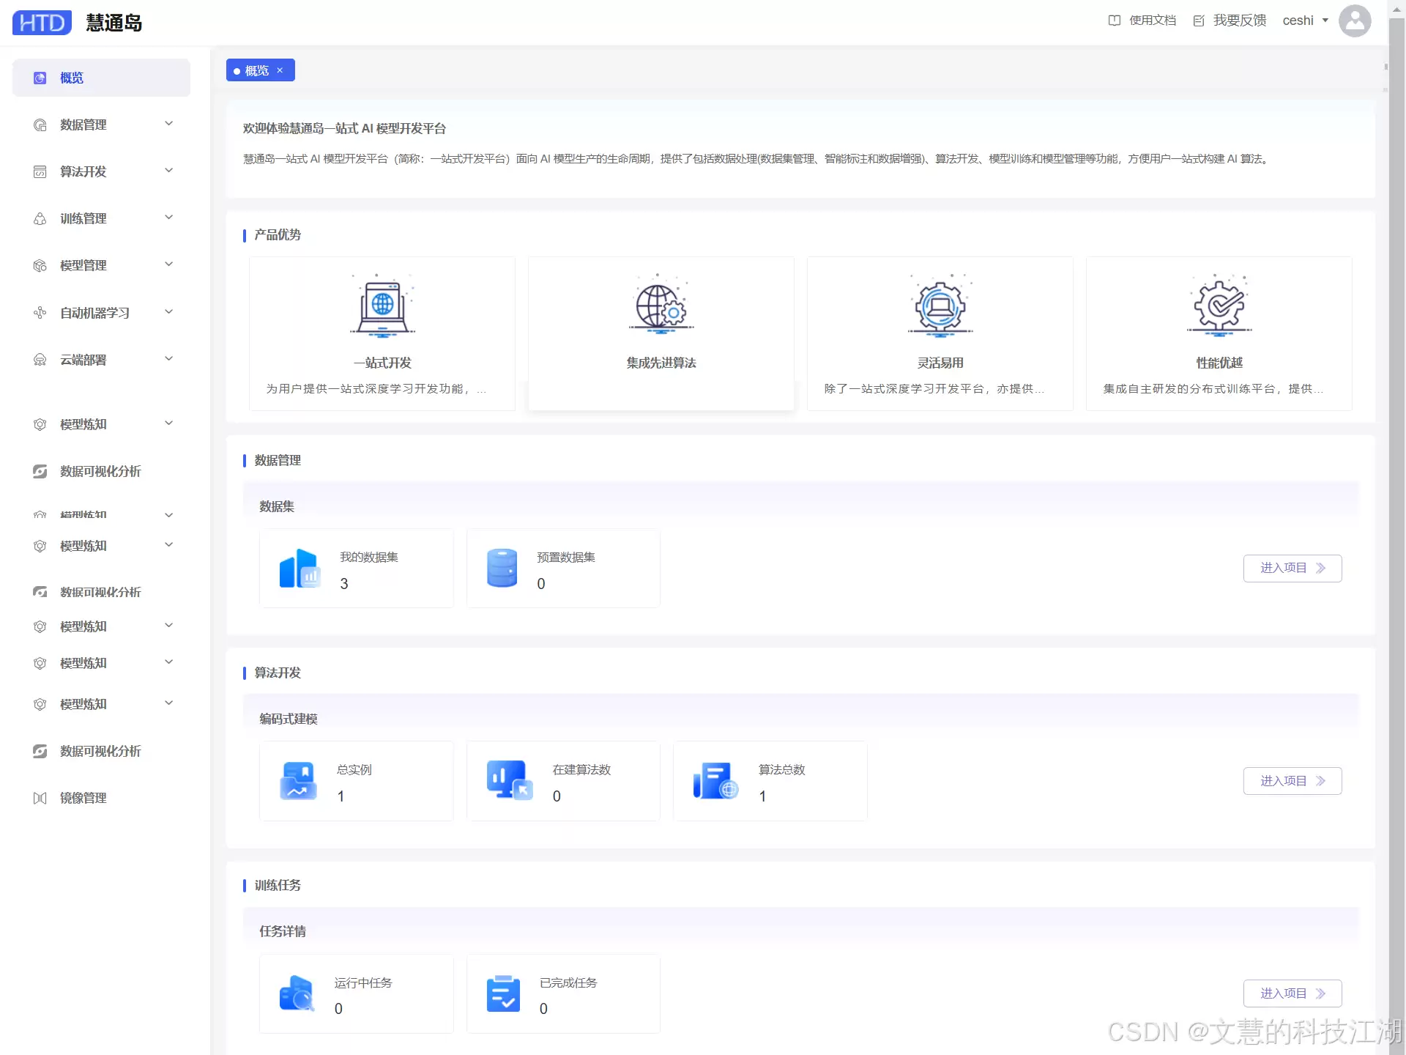Image resolution: width=1406 pixels, height=1055 pixels.
Task: Click the 模型管理 sidebar icon
Action: click(x=40, y=265)
